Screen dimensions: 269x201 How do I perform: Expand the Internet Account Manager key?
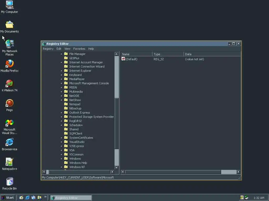[x=61, y=62]
